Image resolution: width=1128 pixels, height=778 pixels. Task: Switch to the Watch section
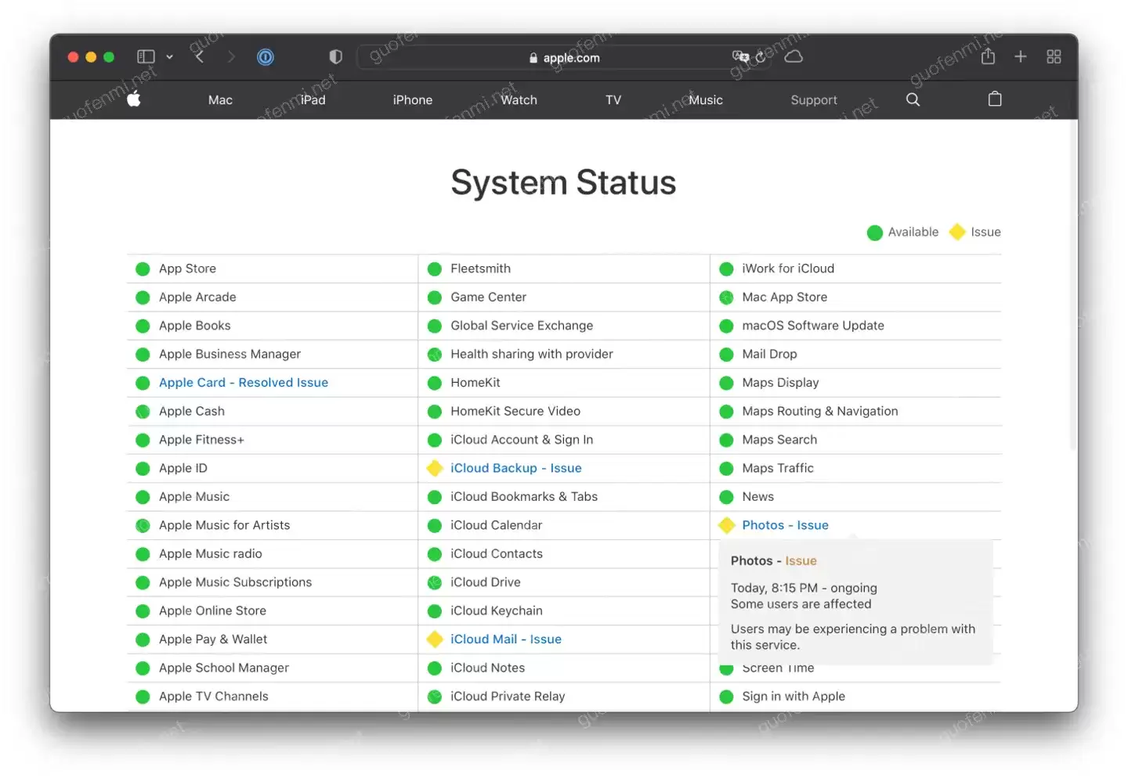[x=519, y=99]
